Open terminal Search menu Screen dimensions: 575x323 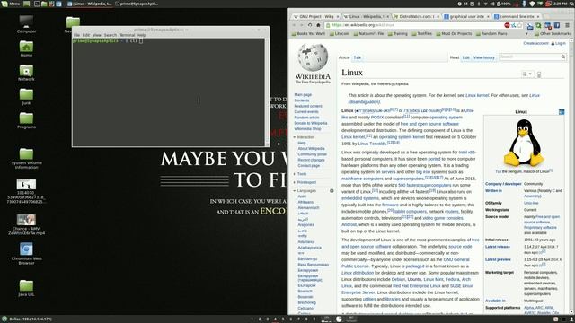coord(110,35)
